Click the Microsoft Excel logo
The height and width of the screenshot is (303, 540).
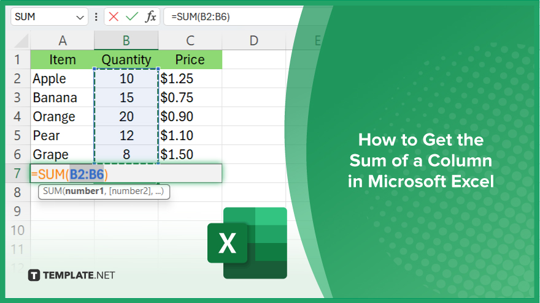[x=247, y=243]
